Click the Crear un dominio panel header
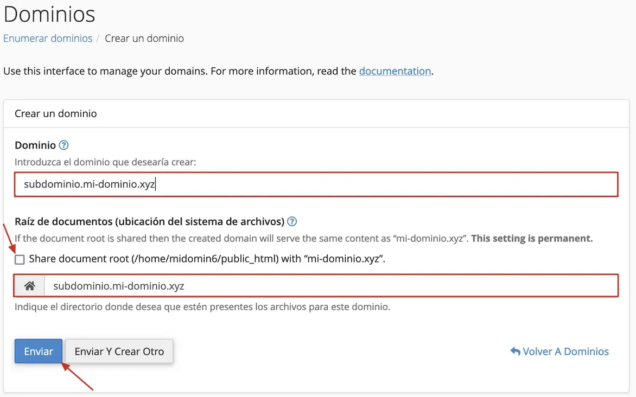Viewport: 636px width, 397px height. click(x=56, y=114)
